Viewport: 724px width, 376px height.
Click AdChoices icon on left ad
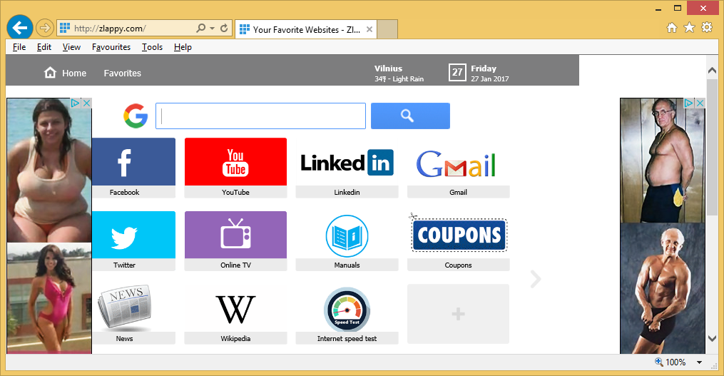click(x=76, y=103)
